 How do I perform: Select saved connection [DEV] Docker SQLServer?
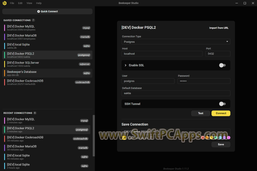coord(47,64)
